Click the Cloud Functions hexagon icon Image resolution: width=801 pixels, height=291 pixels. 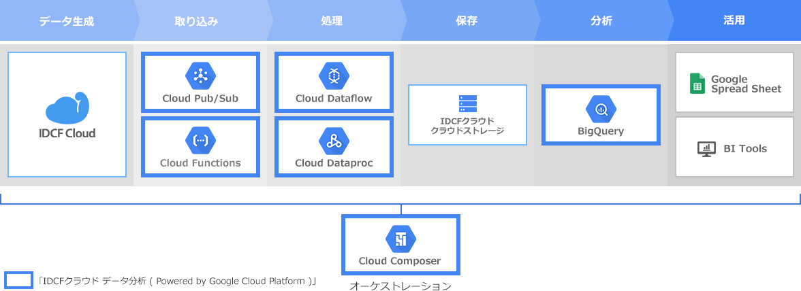pyautogui.click(x=200, y=141)
